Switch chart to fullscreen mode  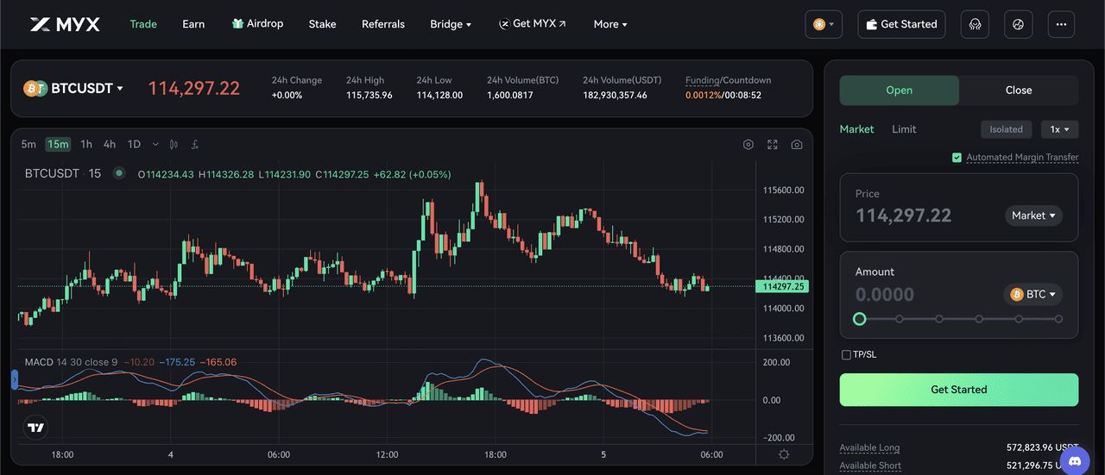coord(773,145)
